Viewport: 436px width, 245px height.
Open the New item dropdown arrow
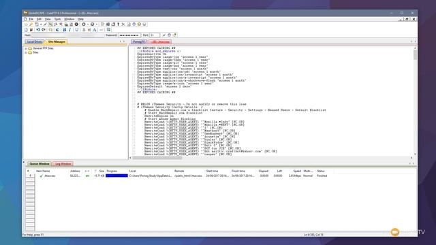[x=41, y=24]
